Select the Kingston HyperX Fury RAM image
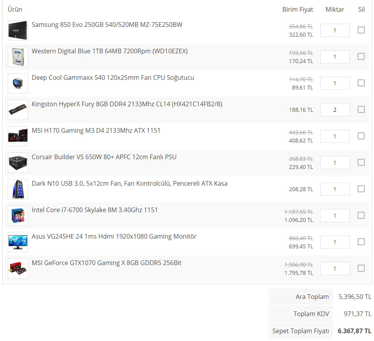Image resolution: width=374 pixels, height=341 pixels. 18,110
